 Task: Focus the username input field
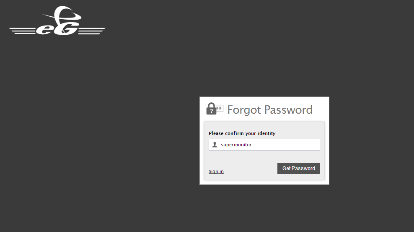coord(264,145)
